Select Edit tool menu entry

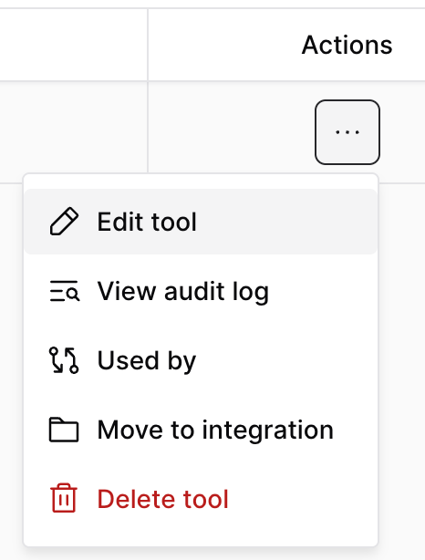tap(201, 222)
